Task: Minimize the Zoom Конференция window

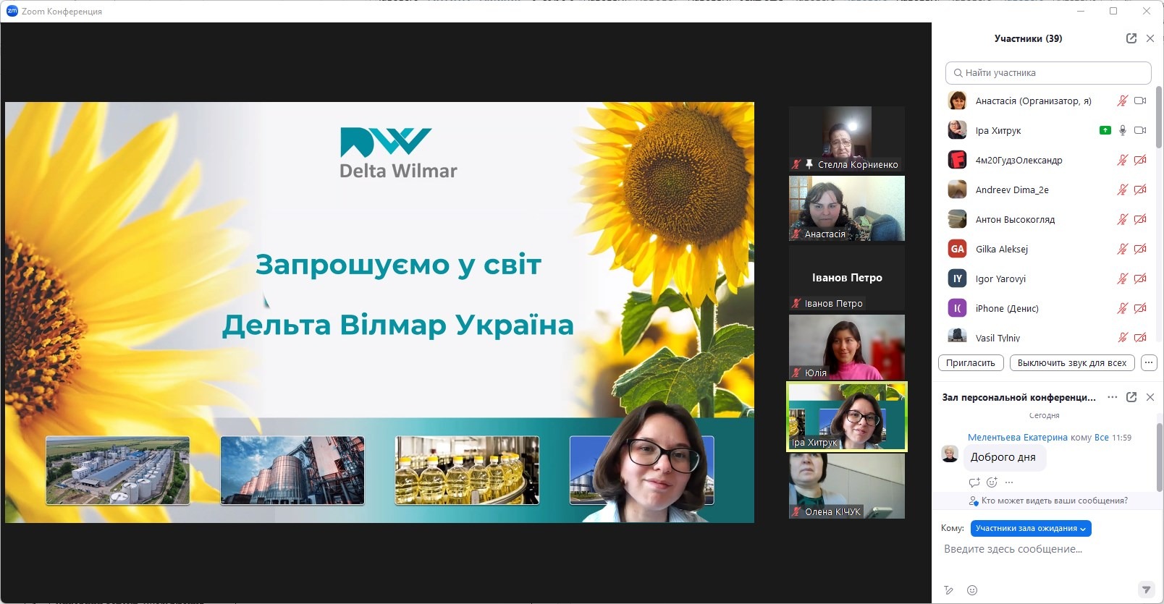Action: [x=1081, y=11]
